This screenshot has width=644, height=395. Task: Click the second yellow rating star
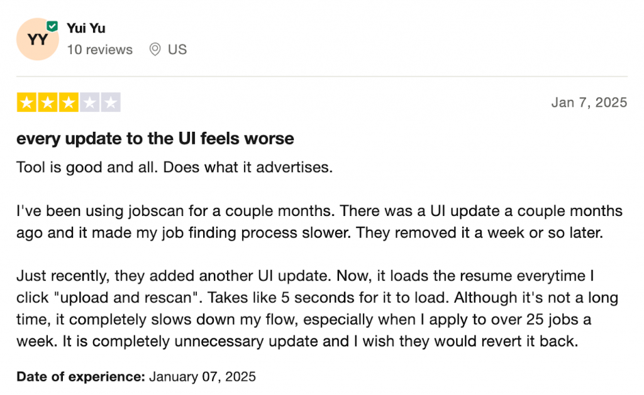(47, 103)
